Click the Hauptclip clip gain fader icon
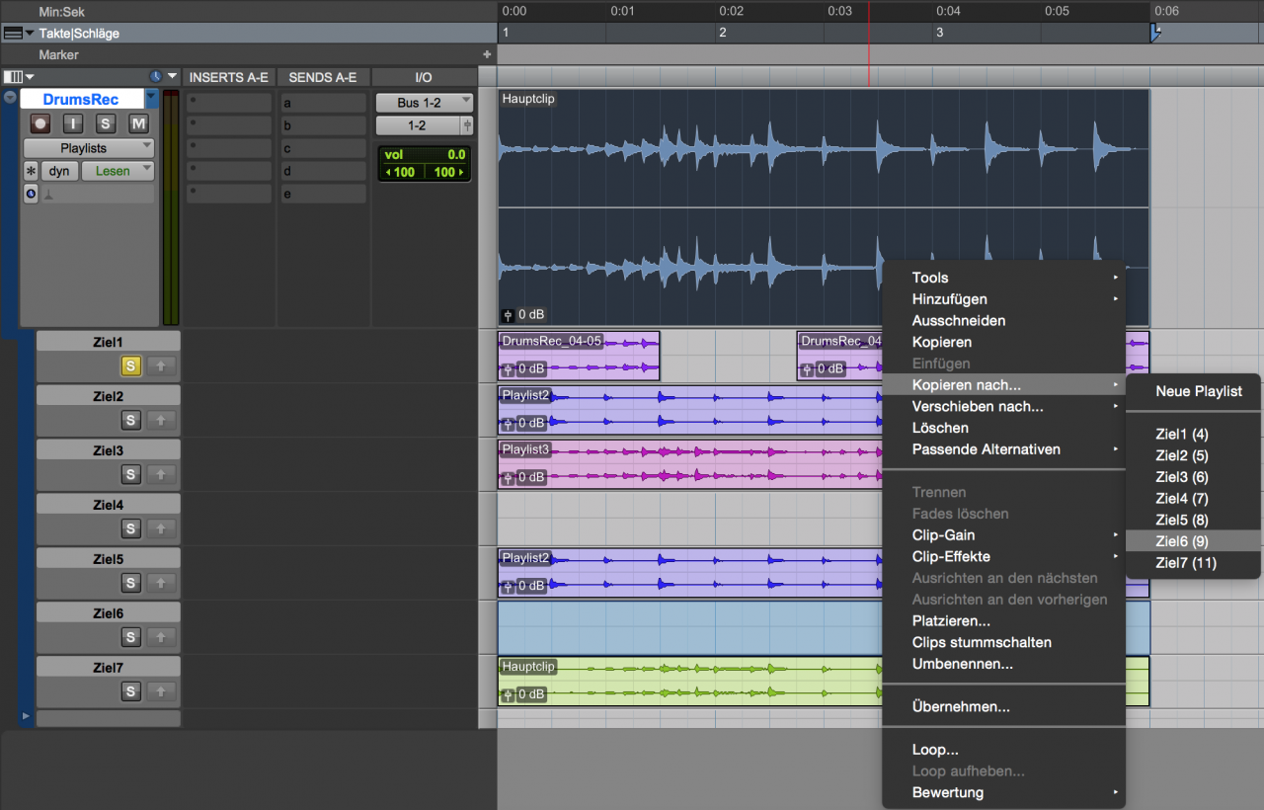Viewport: 1264px width, 810px height. pyautogui.click(x=509, y=315)
